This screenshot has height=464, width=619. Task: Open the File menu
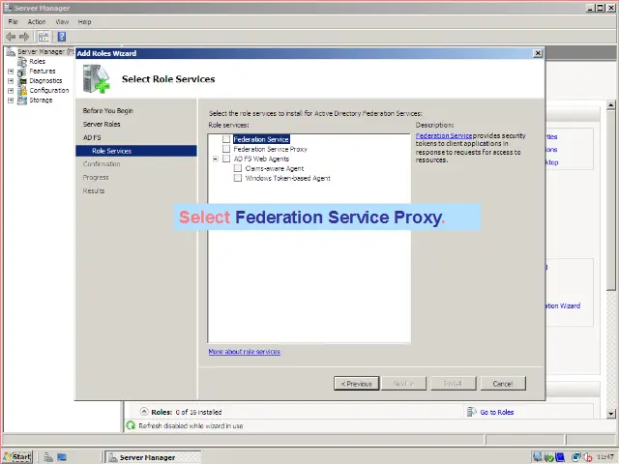[13, 21]
